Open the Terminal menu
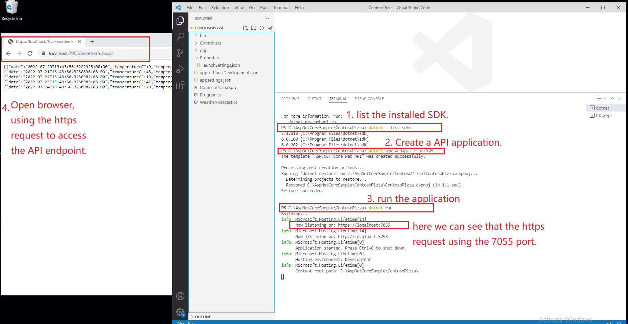 coord(281,7)
